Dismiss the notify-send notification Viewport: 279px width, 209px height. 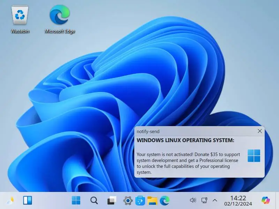(x=259, y=131)
